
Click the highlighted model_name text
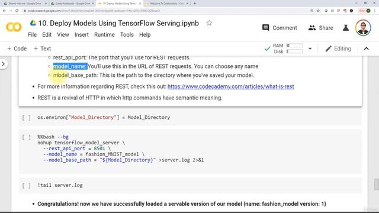click(70, 66)
